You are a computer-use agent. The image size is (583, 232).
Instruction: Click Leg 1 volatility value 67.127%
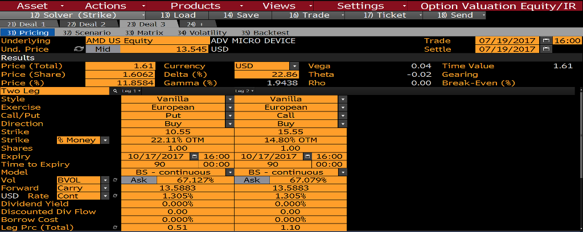(x=195, y=180)
